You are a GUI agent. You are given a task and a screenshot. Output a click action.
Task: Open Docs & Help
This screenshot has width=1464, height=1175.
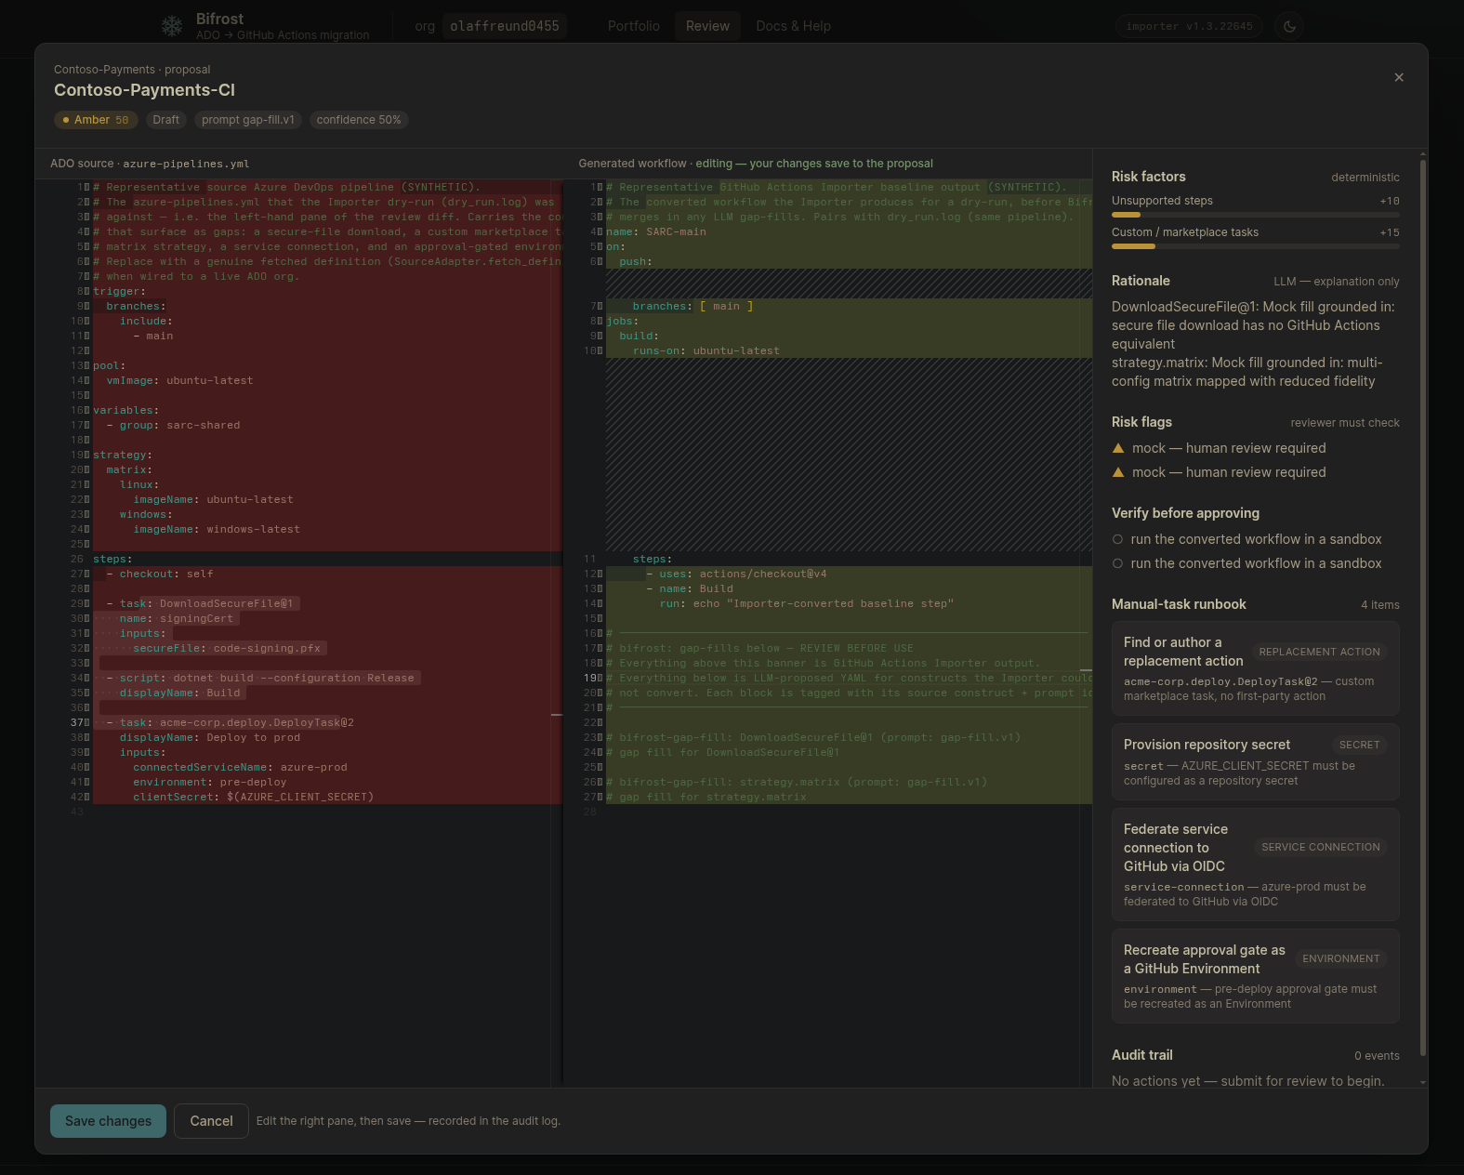tap(793, 26)
